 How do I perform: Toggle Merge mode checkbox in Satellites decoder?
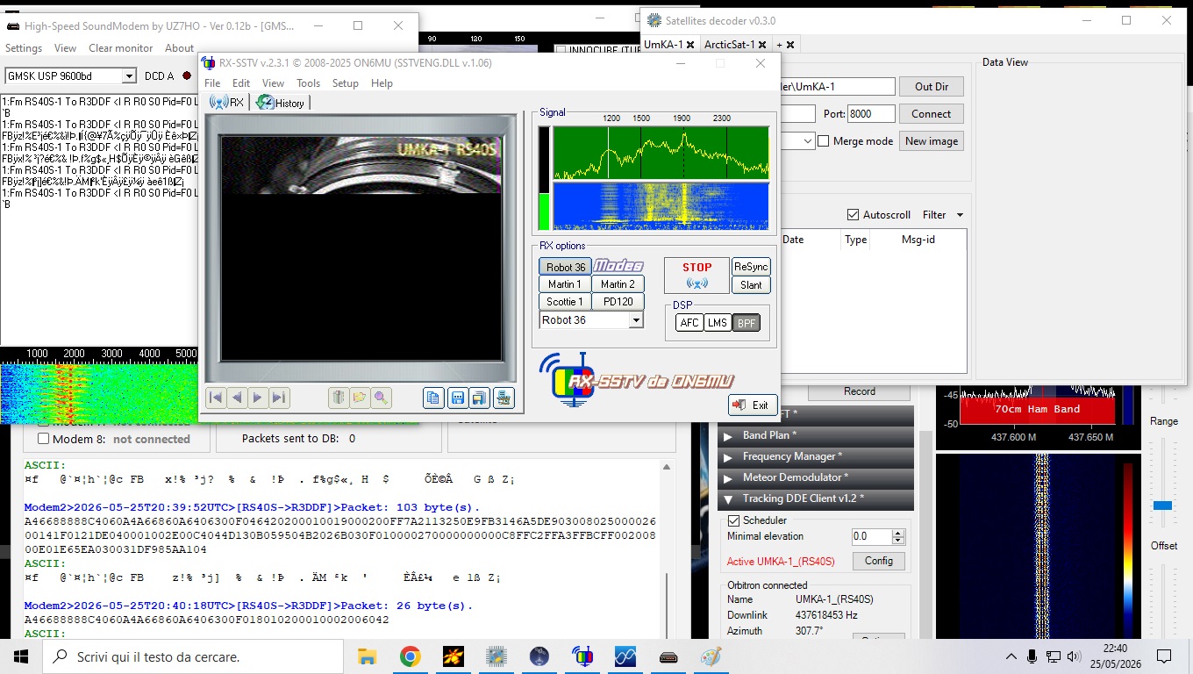pyautogui.click(x=824, y=141)
